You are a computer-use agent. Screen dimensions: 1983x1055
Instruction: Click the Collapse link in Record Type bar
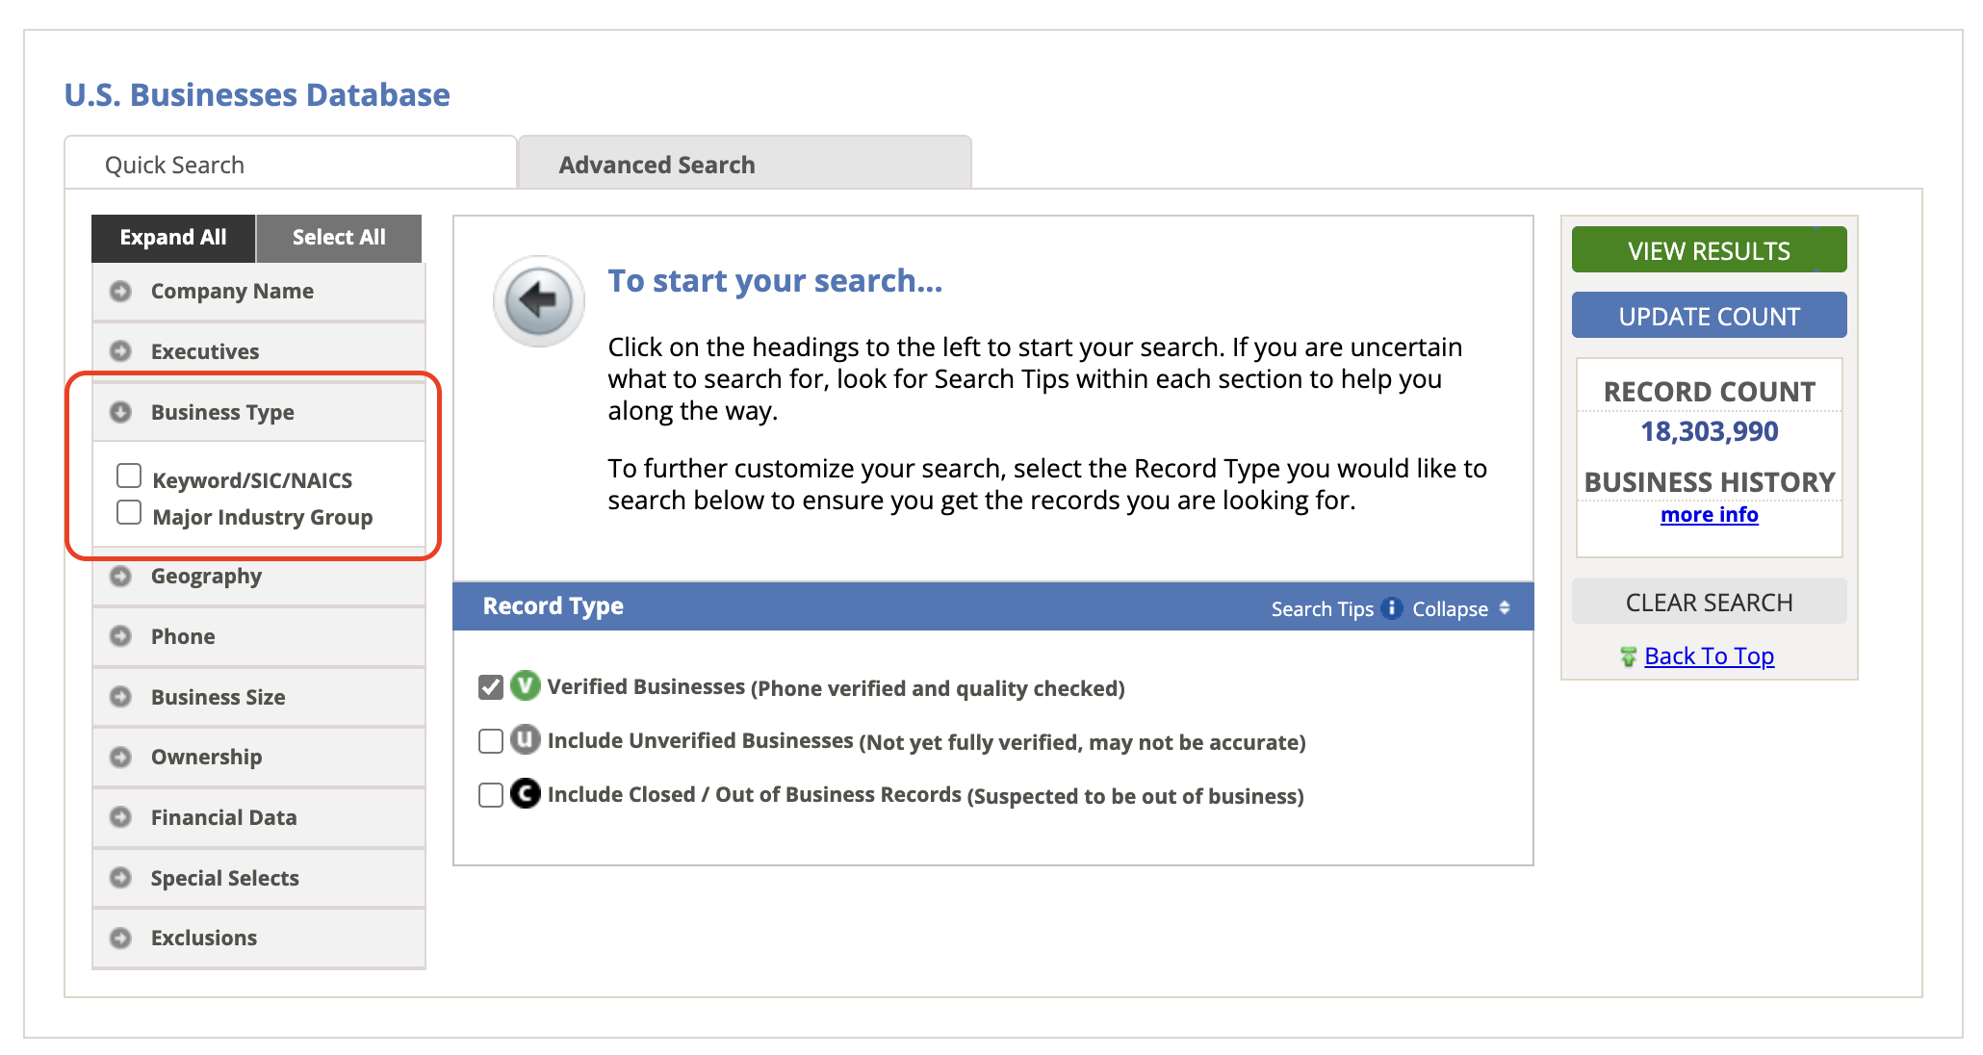pos(1450,608)
